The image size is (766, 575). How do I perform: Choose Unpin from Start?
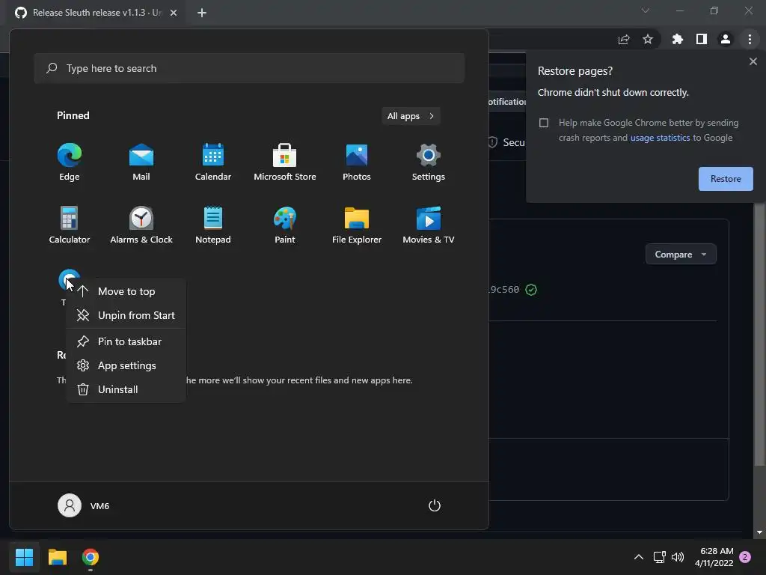[126, 315]
